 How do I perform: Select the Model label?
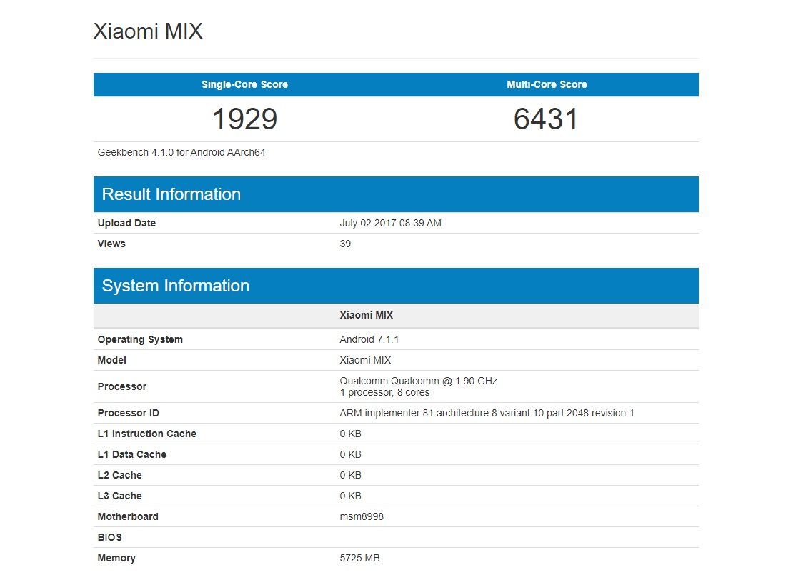point(111,360)
